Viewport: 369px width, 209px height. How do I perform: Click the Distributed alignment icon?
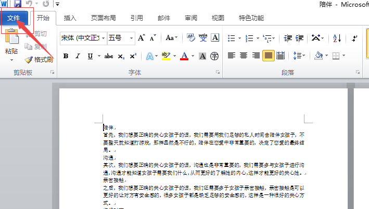[281, 56]
